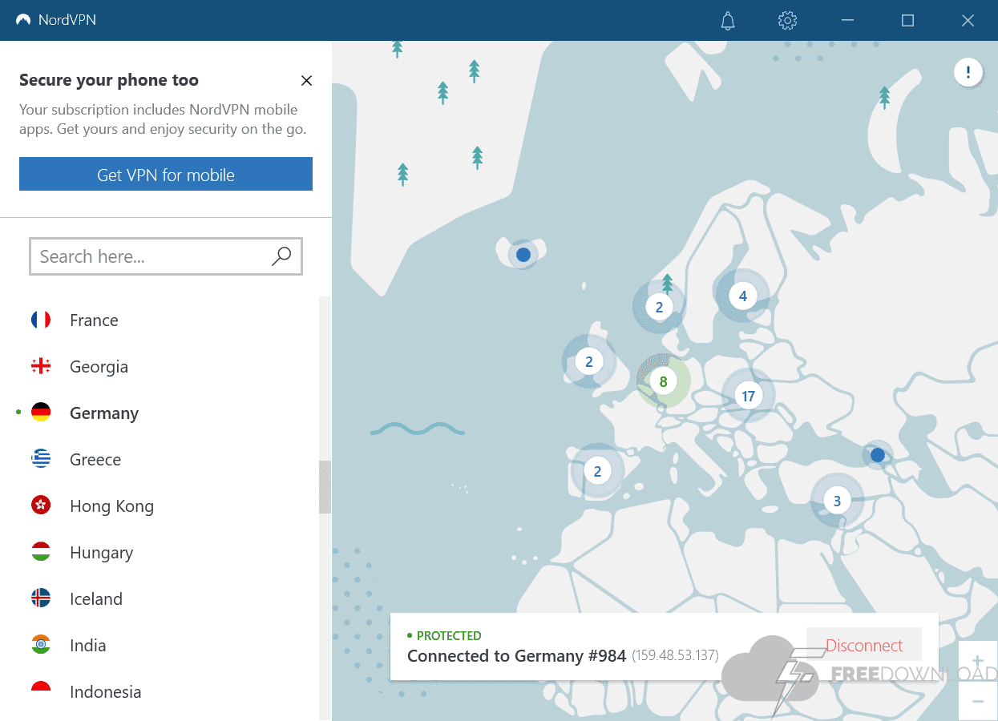Click the search magnifier icon
The width and height of the screenshot is (998, 721).
[x=281, y=256]
